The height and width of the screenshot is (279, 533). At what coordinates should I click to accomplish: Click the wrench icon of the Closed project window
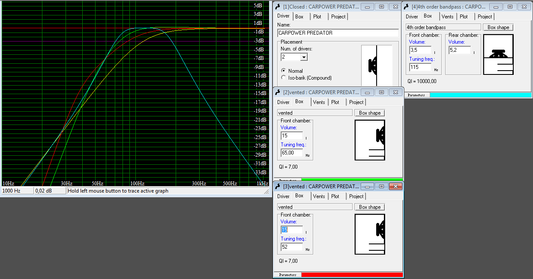click(278, 7)
